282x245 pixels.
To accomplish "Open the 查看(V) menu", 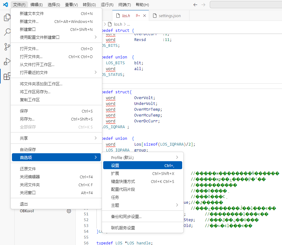I will tap(71, 5).
